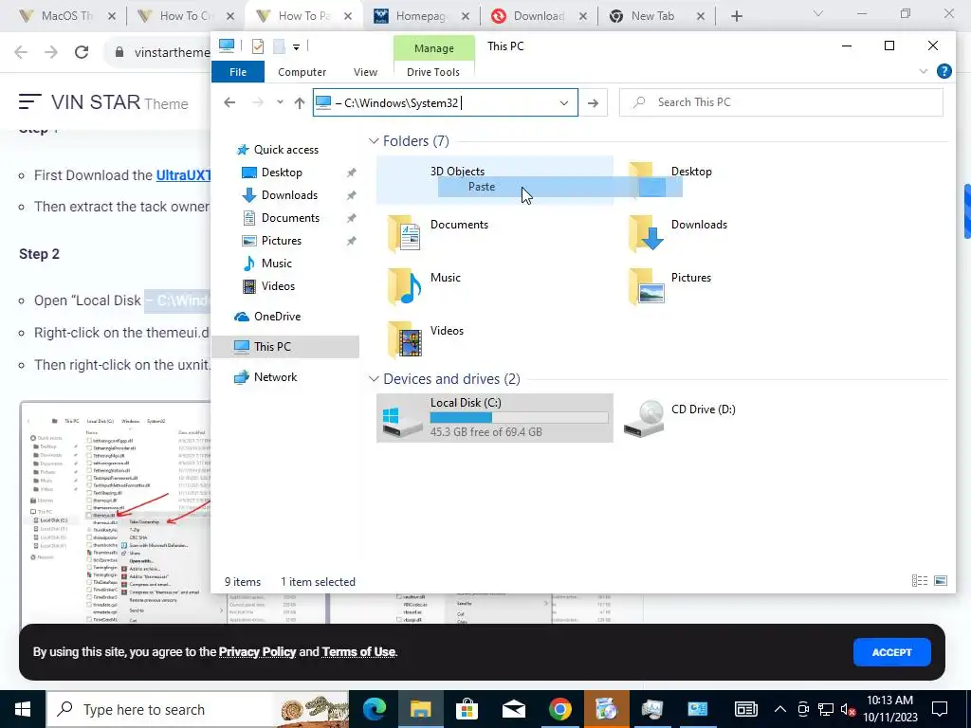971x728 pixels.
Task: Open the File ribbon tab
Action: click(238, 72)
